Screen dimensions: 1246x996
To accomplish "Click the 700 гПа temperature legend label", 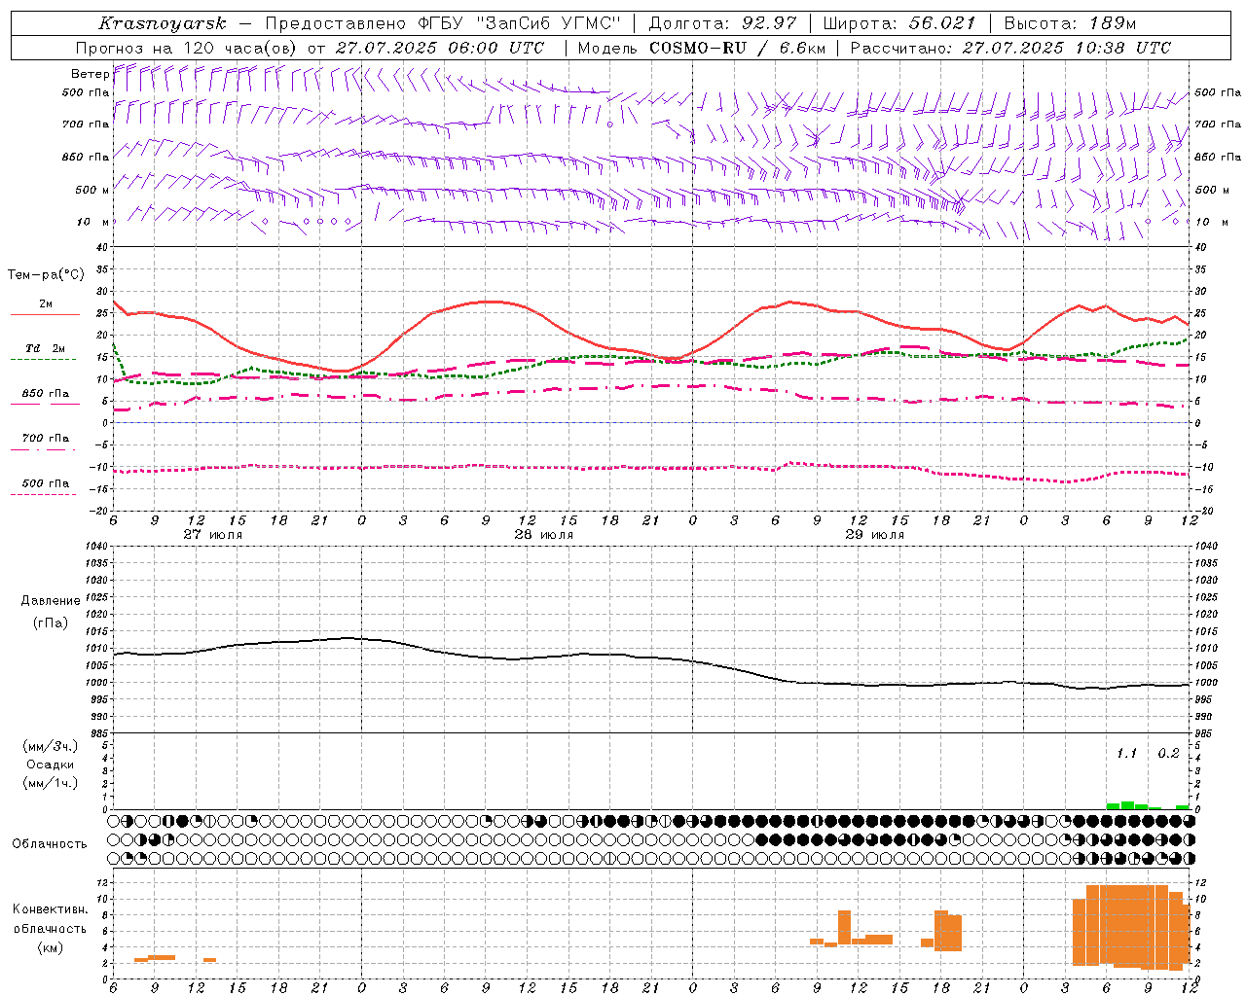I will click(46, 439).
